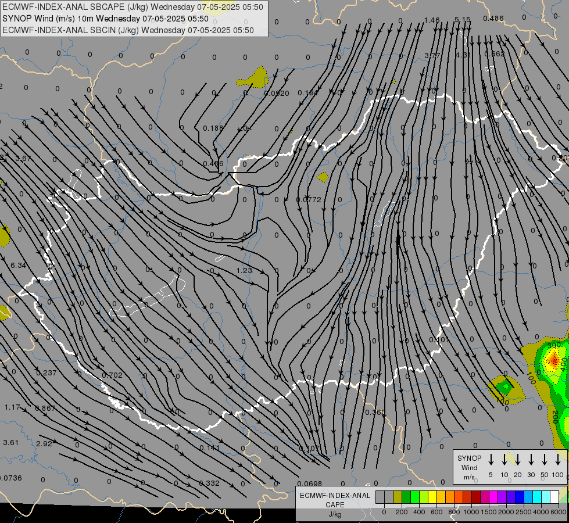Pick the pure yellow CAPE legend swatch
Screen dimensions: 569x523
coord(432,497)
